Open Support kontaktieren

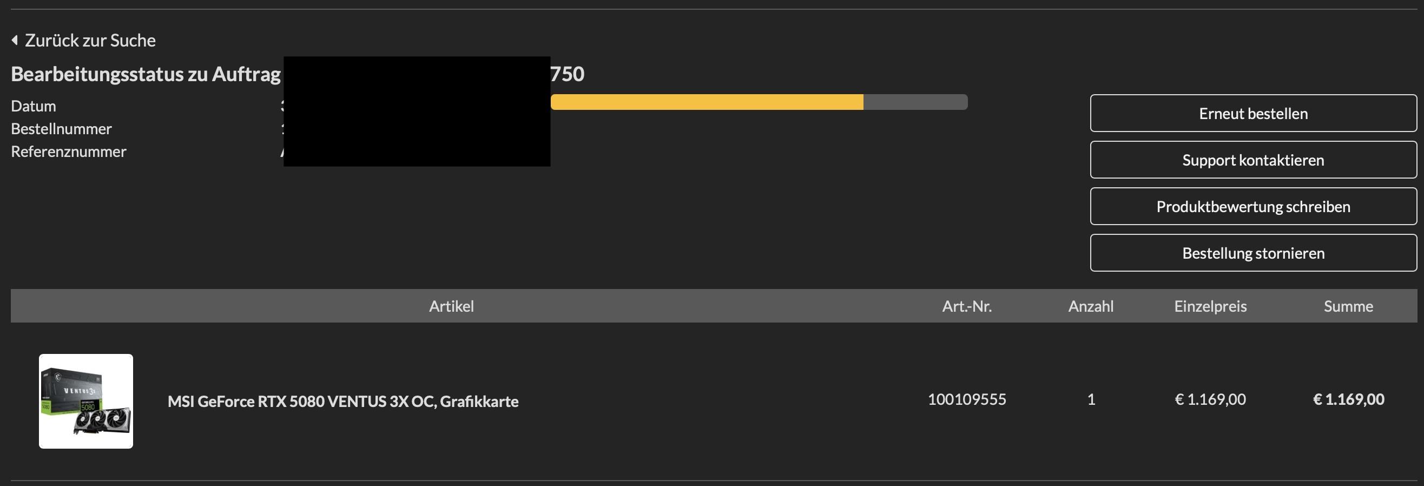point(1252,160)
